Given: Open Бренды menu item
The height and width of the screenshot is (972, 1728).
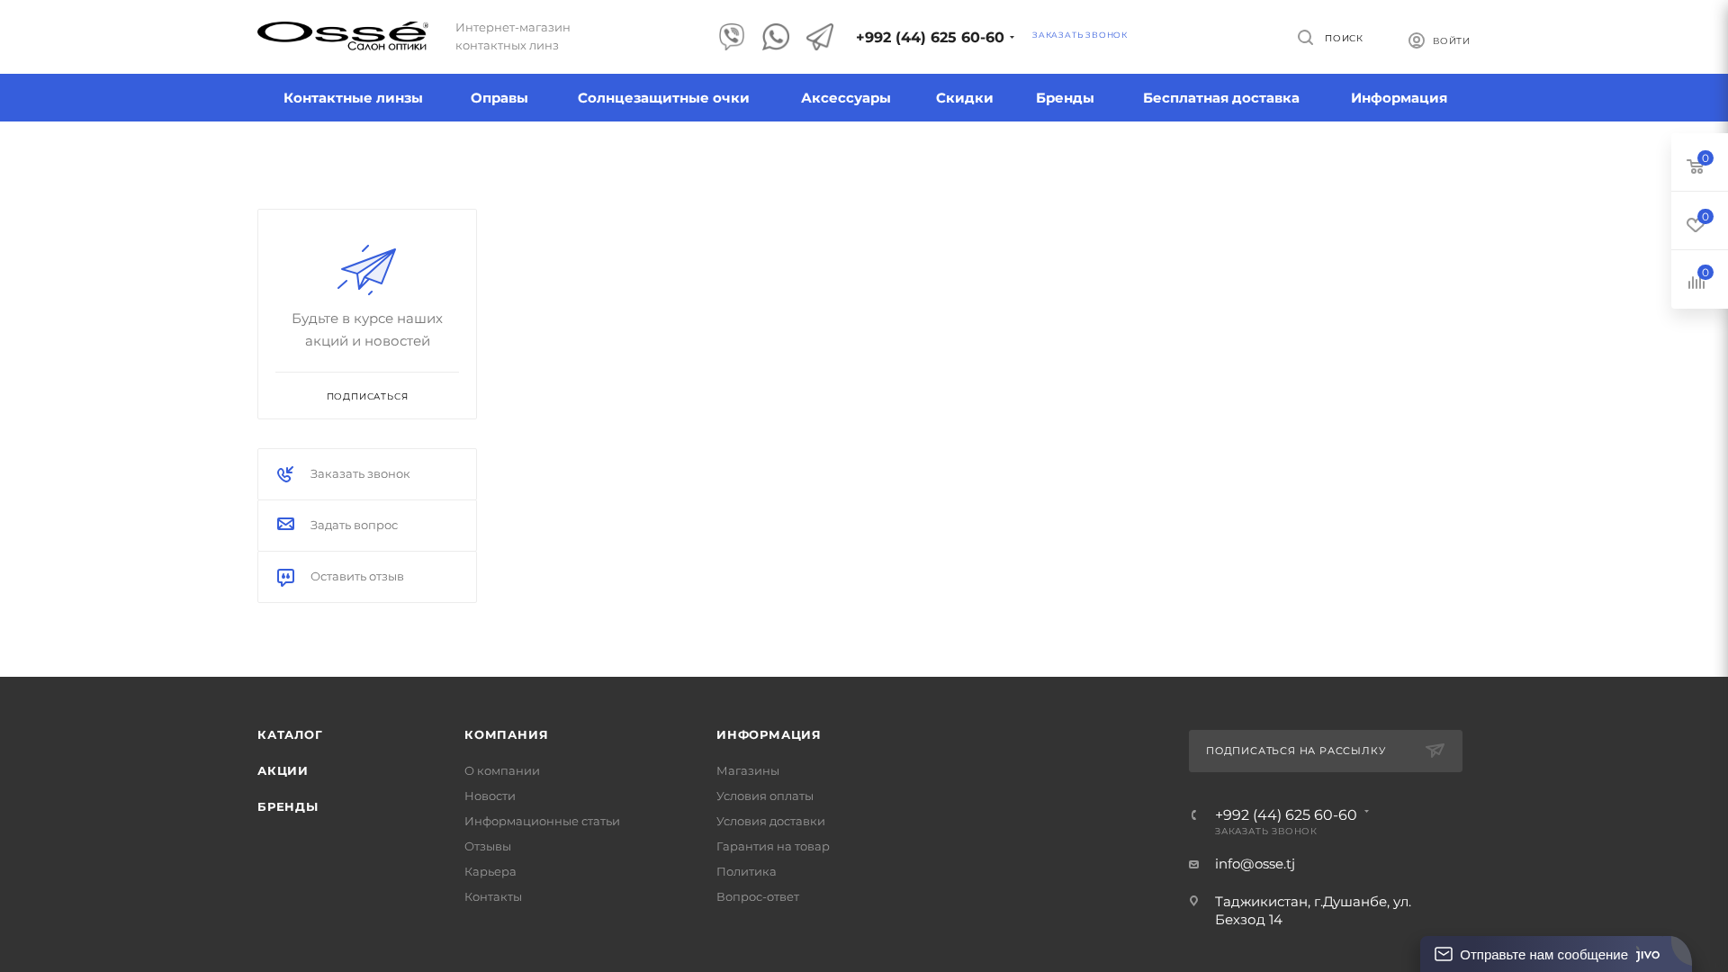Looking at the screenshot, I should pyautogui.click(x=1065, y=98).
